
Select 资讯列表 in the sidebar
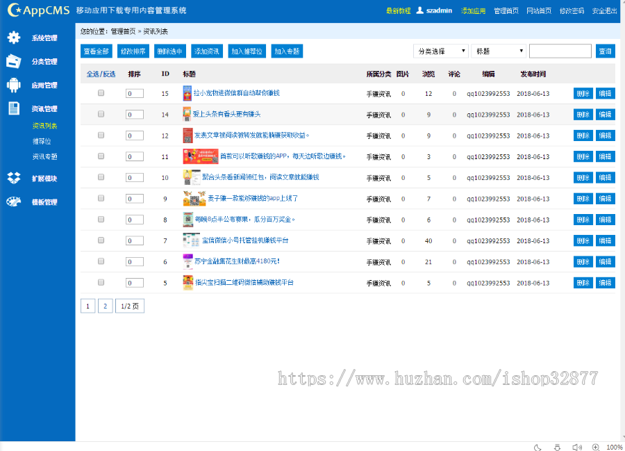click(44, 126)
